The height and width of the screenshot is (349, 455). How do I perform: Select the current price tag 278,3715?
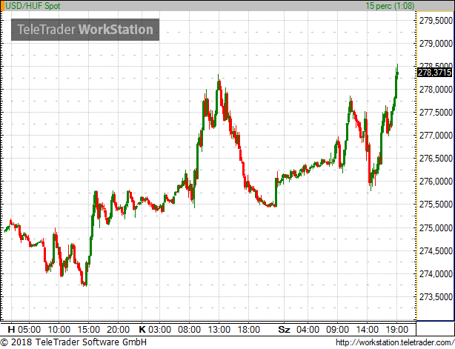(434, 72)
